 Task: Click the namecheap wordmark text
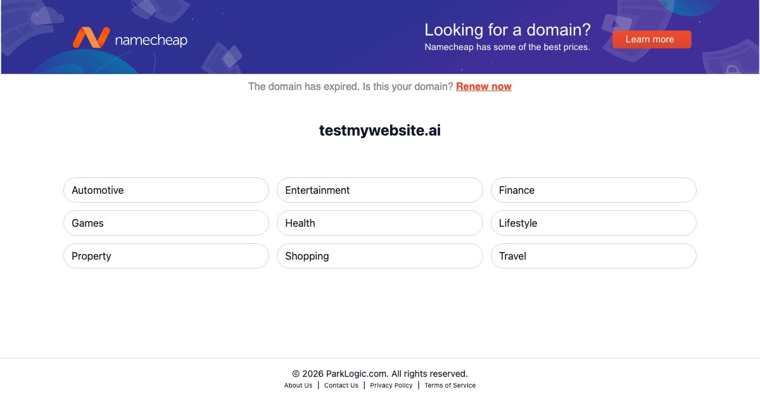coord(151,41)
